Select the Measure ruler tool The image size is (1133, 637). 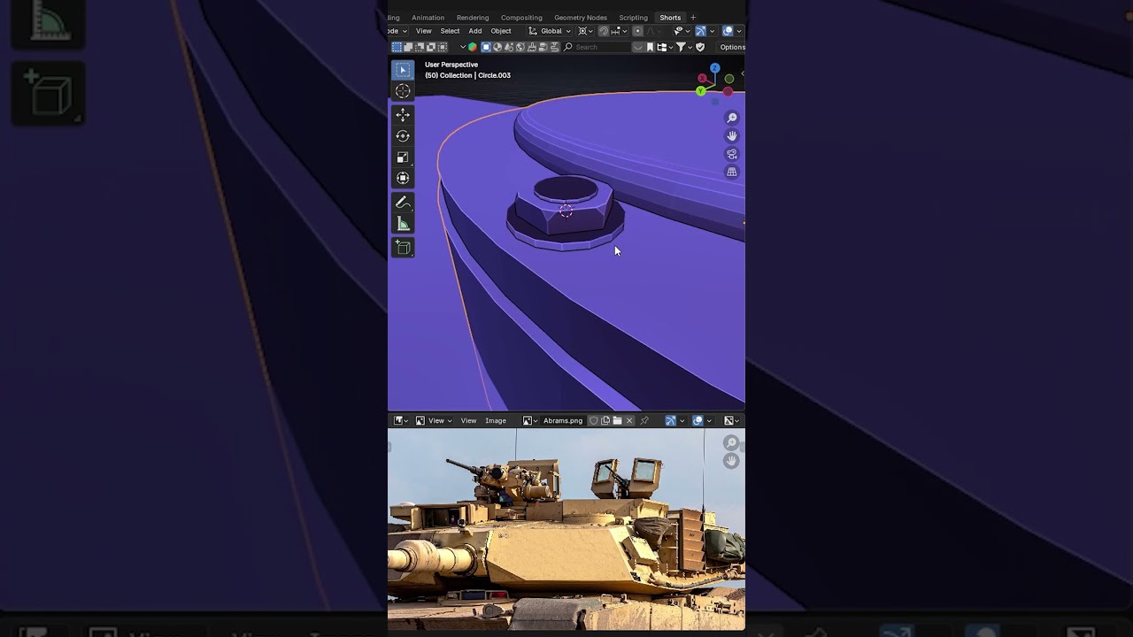403,224
